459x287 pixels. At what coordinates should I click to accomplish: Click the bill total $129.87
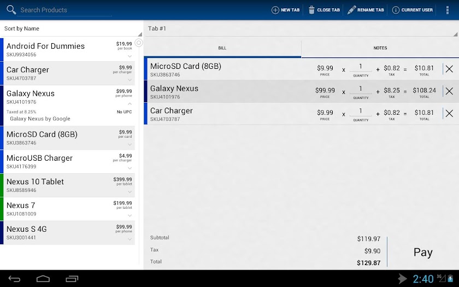click(x=368, y=263)
